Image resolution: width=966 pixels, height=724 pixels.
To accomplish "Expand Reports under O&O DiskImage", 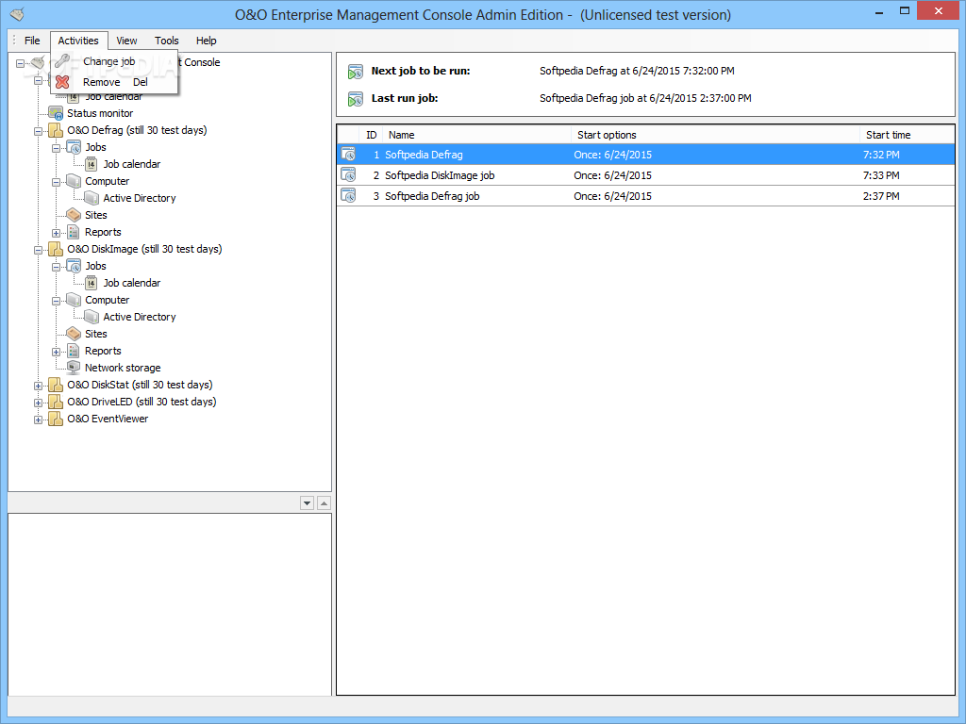I will [56, 353].
